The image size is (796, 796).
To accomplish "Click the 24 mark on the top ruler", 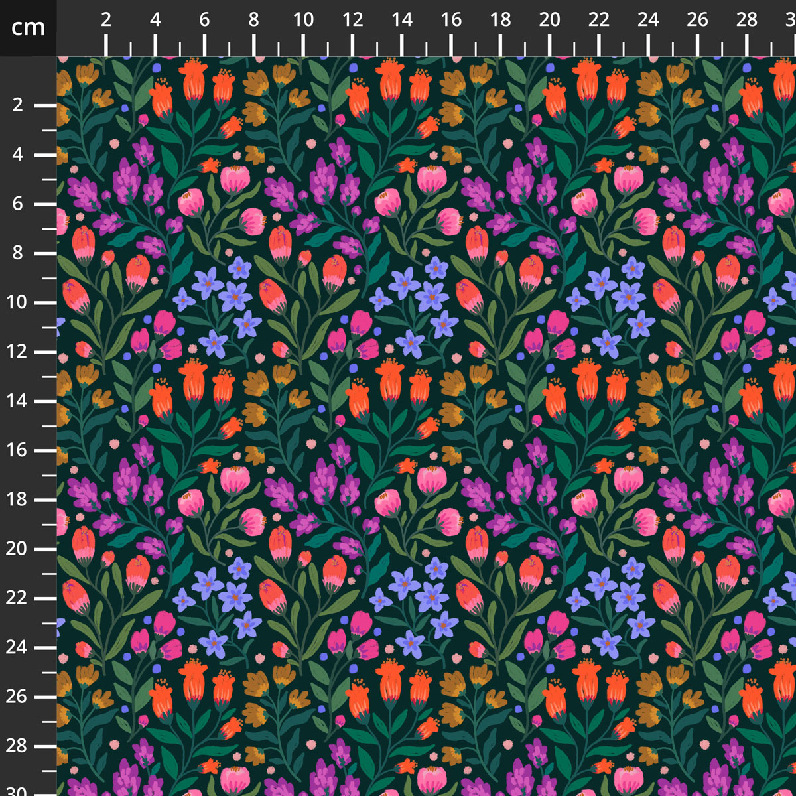I will click(648, 20).
